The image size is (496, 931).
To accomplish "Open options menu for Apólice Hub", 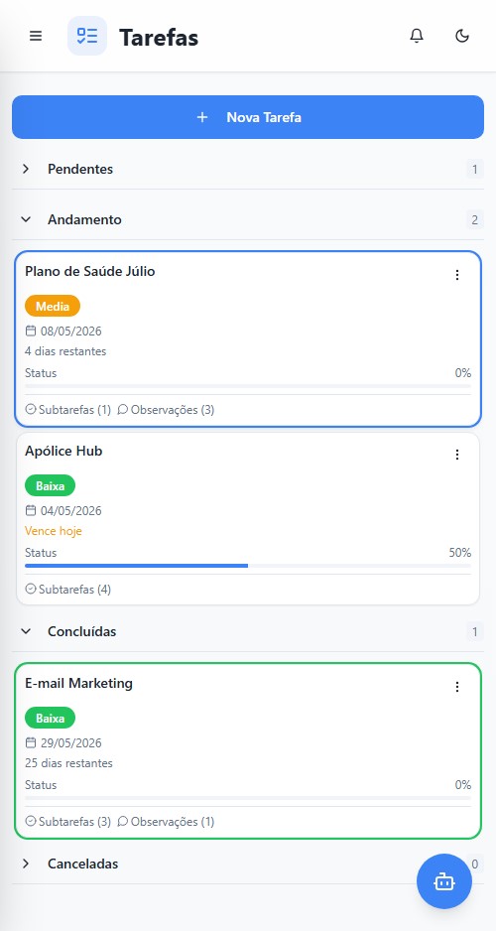I will coord(457,455).
